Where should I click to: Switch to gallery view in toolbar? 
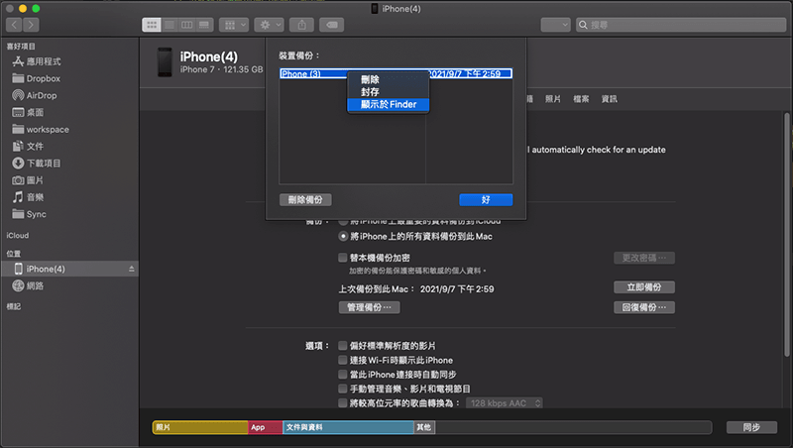coord(204,25)
